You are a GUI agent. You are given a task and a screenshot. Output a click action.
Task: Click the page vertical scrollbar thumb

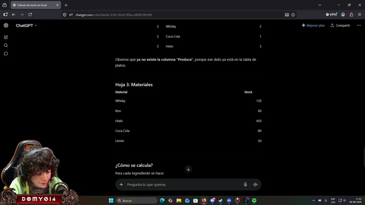click(x=364, y=157)
